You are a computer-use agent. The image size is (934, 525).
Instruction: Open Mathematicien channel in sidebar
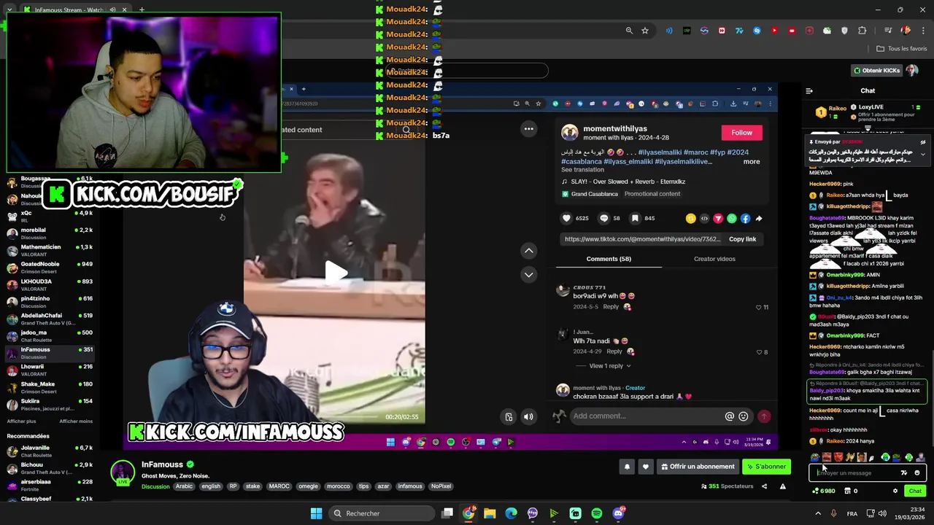tap(50, 250)
